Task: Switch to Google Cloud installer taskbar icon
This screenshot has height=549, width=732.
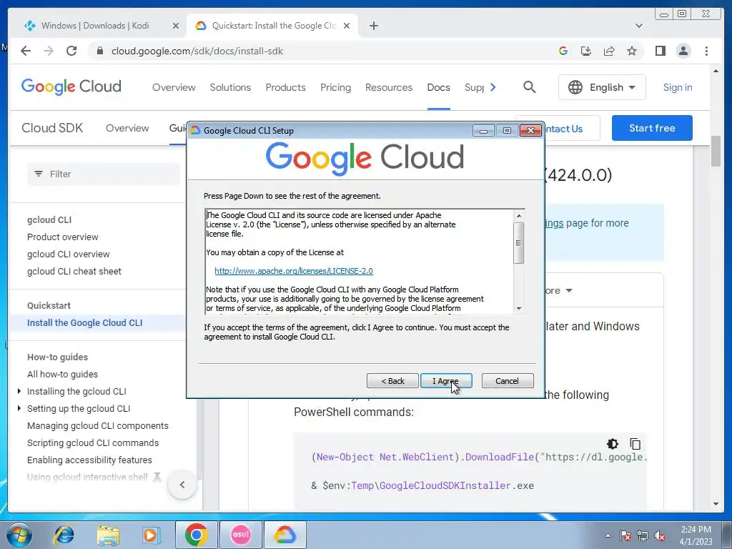Action: pyautogui.click(x=285, y=535)
